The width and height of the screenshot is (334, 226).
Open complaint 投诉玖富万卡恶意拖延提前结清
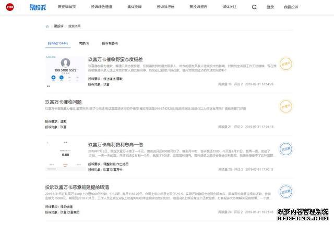pyautogui.click(x=77, y=187)
